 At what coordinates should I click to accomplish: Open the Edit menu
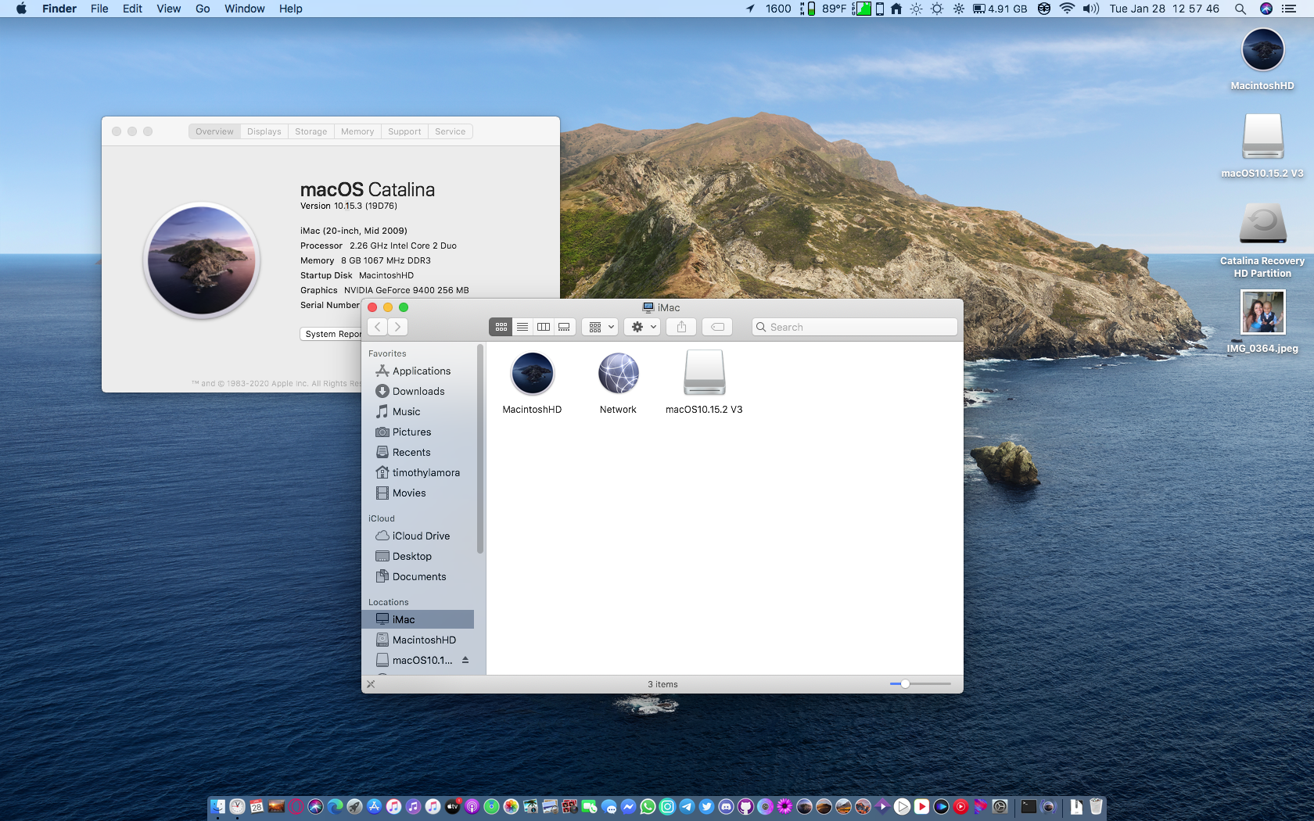132,9
